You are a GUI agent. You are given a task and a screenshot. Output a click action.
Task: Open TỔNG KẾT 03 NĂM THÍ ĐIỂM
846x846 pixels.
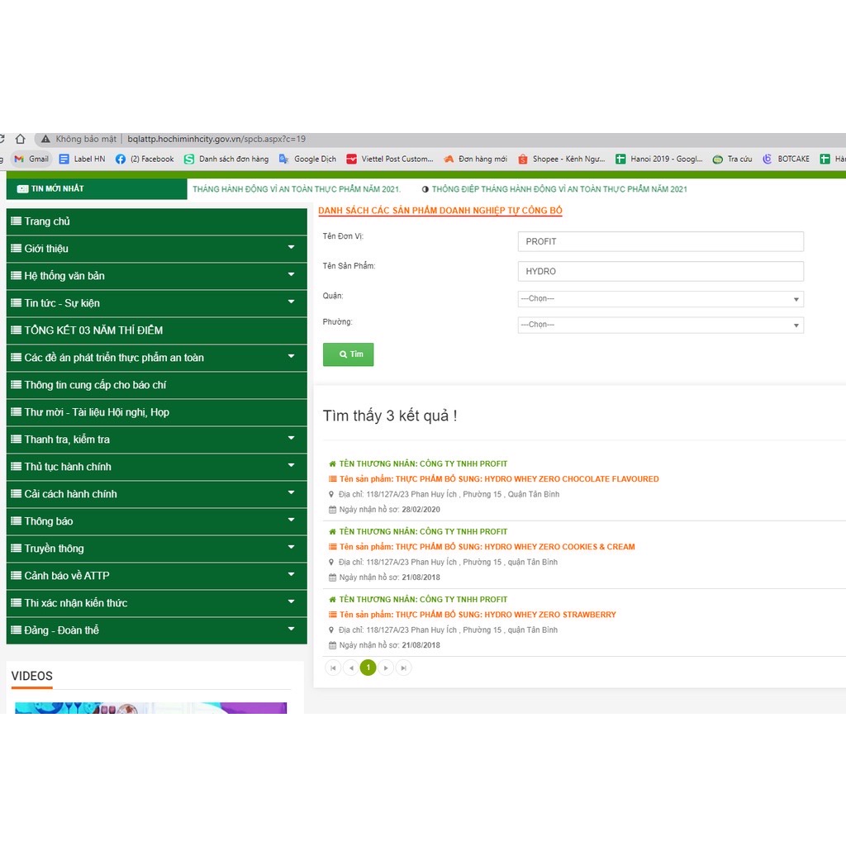coord(156,330)
